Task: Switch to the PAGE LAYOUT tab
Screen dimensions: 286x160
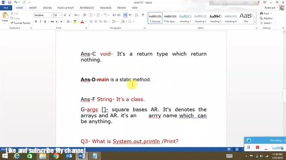Action: (66, 8)
